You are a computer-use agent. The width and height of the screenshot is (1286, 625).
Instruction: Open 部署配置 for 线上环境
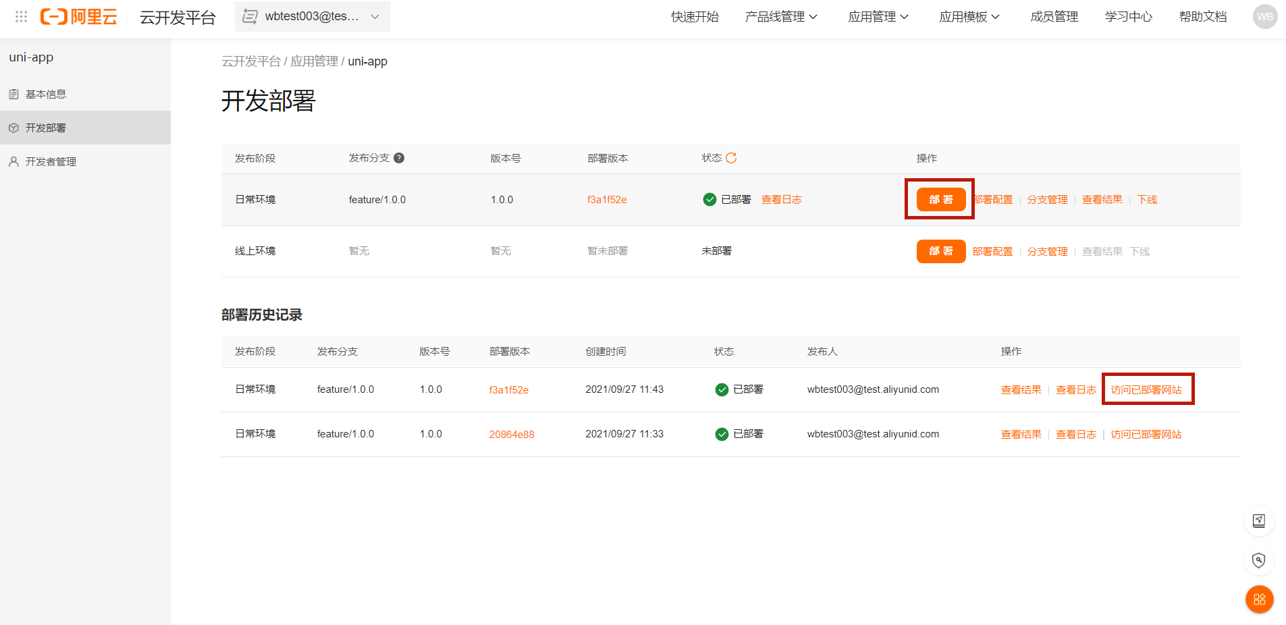993,252
